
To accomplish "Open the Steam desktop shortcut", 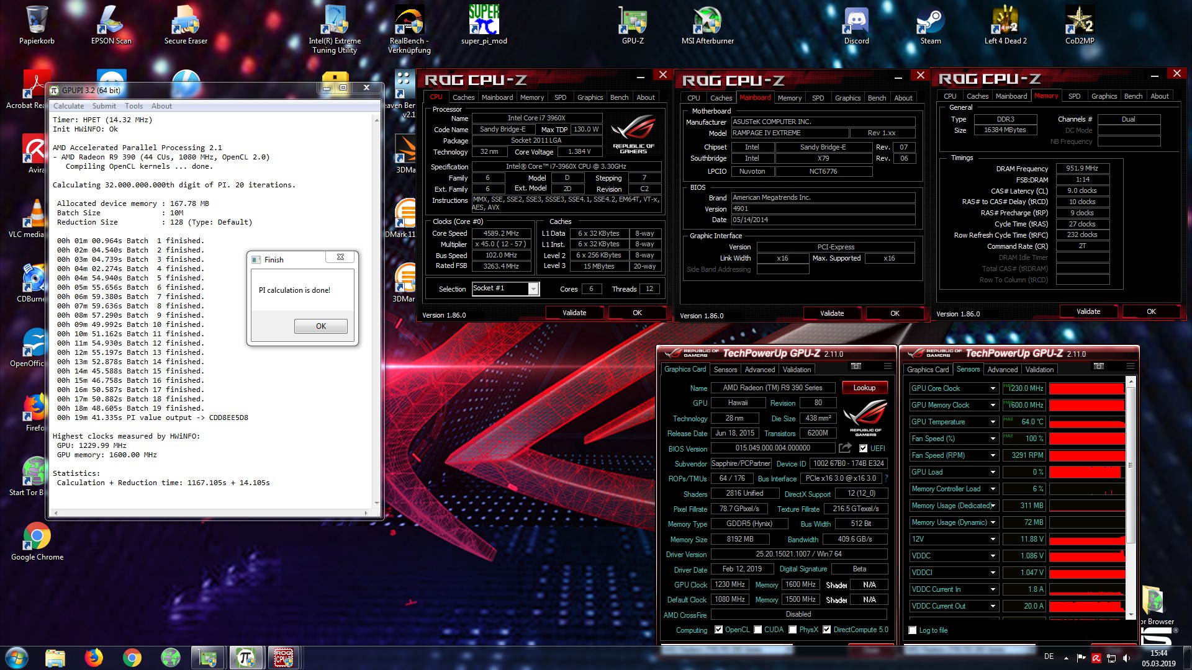I will click(x=931, y=25).
